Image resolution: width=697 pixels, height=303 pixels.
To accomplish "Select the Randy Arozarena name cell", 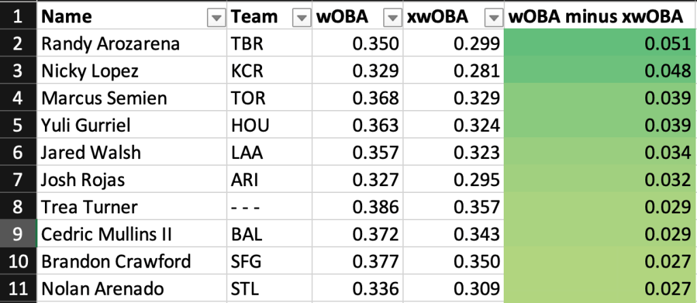I will tap(110, 44).
